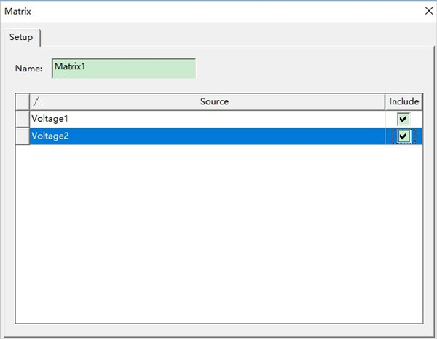Click the blank panel area right of name field
The image size is (437, 339).
coord(306,69)
